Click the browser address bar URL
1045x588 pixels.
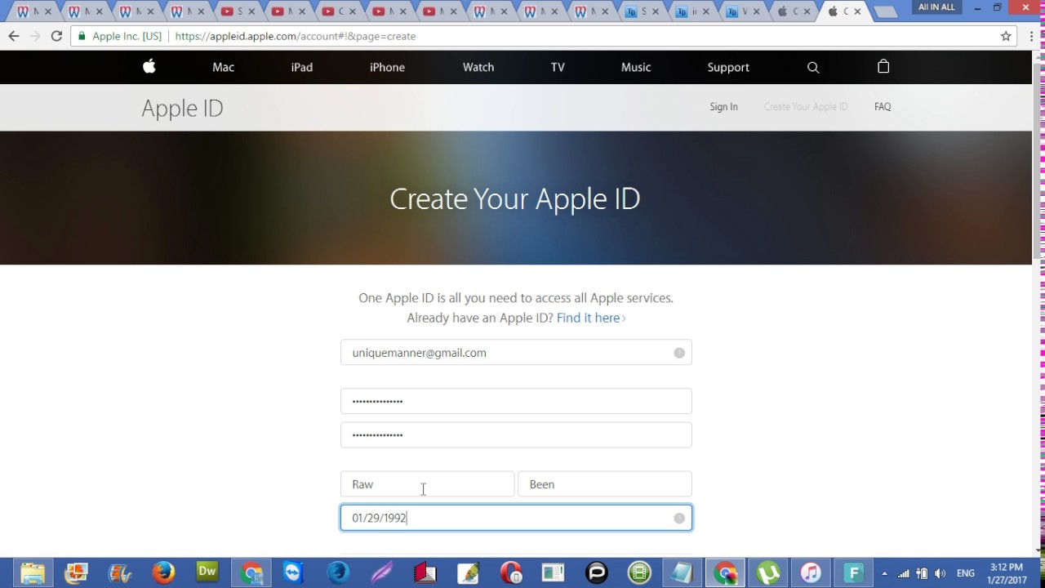[x=296, y=36]
